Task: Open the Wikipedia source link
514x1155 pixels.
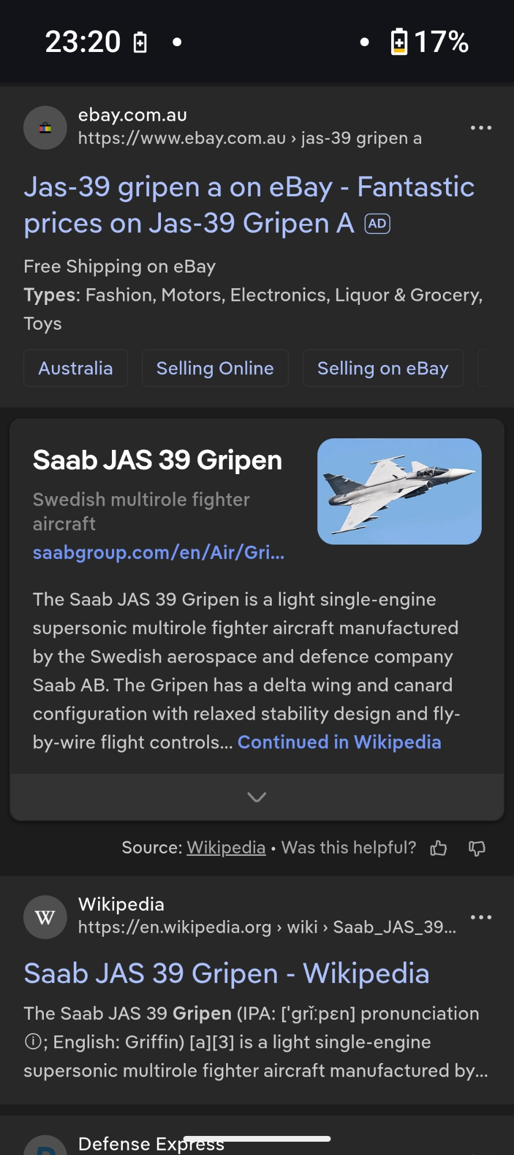Action: point(226,848)
